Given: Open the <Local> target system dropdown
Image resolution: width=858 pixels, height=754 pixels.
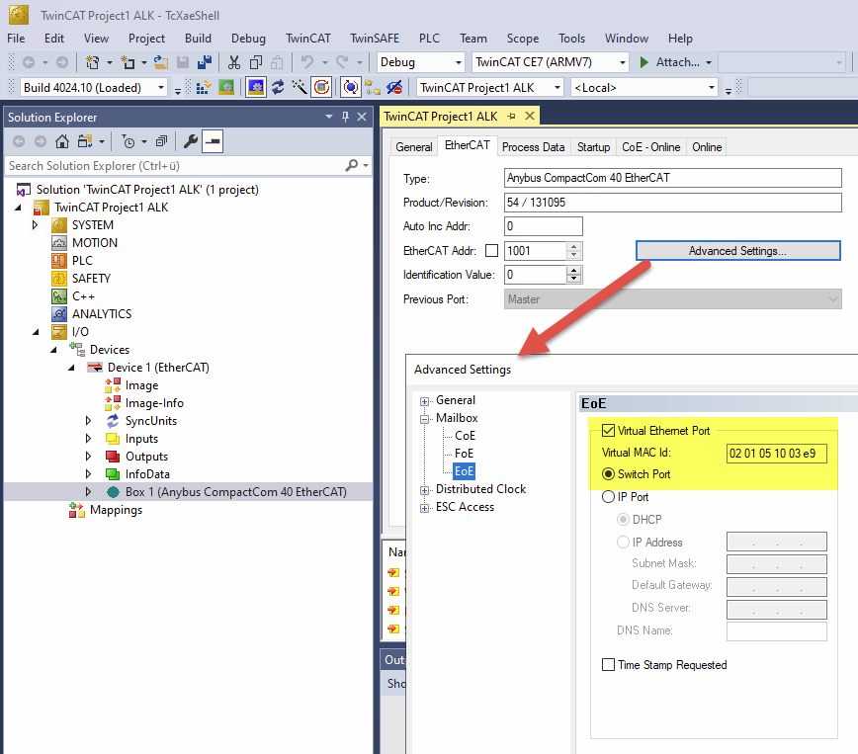Looking at the screenshot, I should pyautogui.click(x=712, y=88).
